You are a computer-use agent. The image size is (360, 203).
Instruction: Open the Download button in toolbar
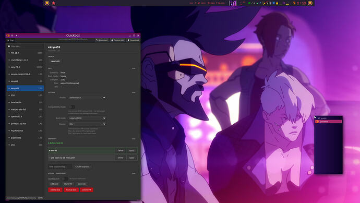133,40
